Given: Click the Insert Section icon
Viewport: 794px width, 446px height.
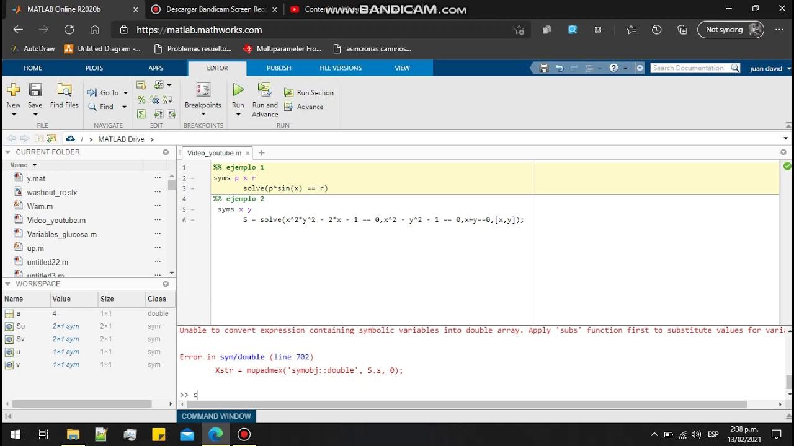Looking at the screenshot, I should [x=141, y=85].
